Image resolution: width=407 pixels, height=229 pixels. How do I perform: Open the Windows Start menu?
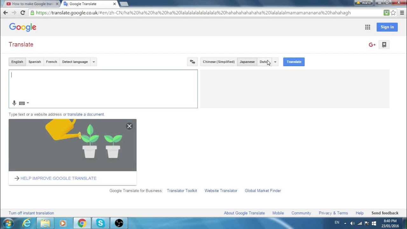click(9, 223)
